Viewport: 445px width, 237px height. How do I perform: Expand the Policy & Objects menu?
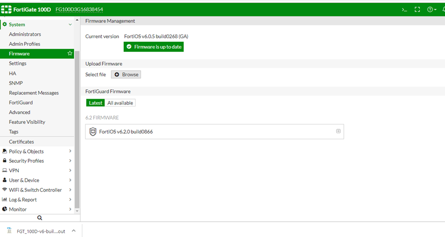pos(70,151)
